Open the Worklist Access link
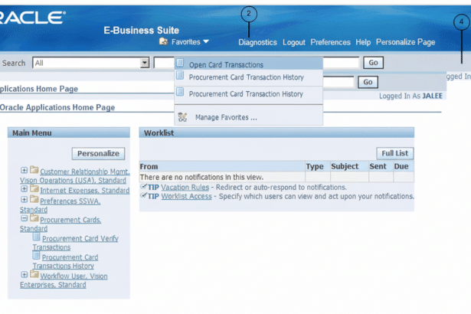The height and width of the screenshot is (314, 471). pyautogui.click(x=186, y=197)
